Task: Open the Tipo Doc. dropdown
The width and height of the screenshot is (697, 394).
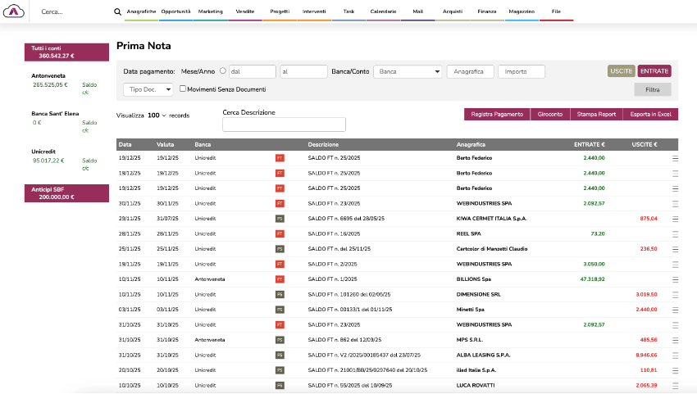Action: point(148,89)
